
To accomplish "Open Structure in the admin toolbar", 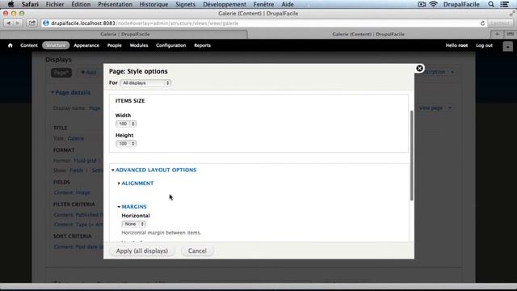I will tap(56, 45).
